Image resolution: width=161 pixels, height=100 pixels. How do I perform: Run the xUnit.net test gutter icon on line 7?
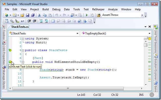click(10, 62)
